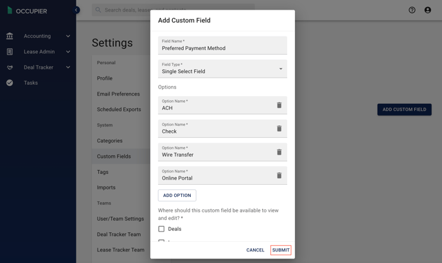Click the Add Option button
The height and width of the screenshot is (263, 442).
click(177, 196)
